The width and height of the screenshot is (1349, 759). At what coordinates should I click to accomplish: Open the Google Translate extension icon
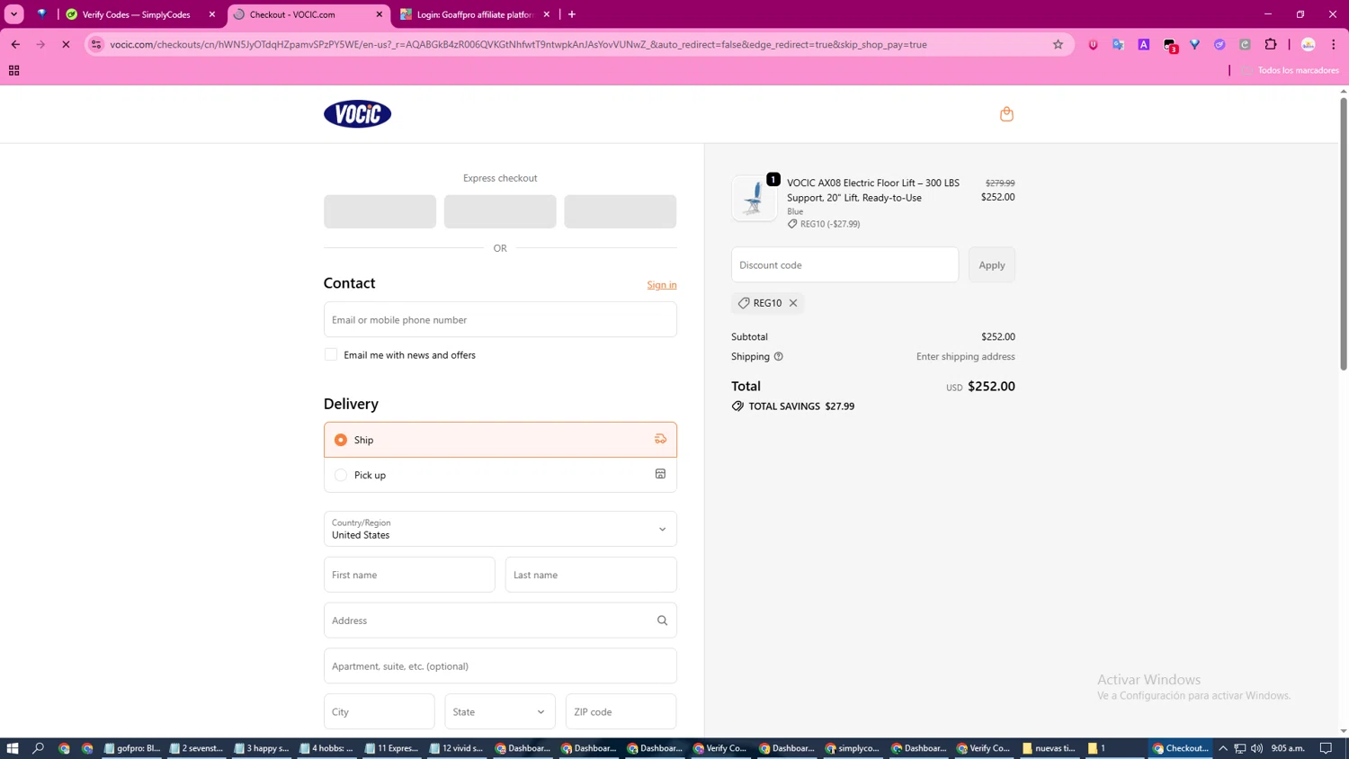click(x=1118, y=44)
